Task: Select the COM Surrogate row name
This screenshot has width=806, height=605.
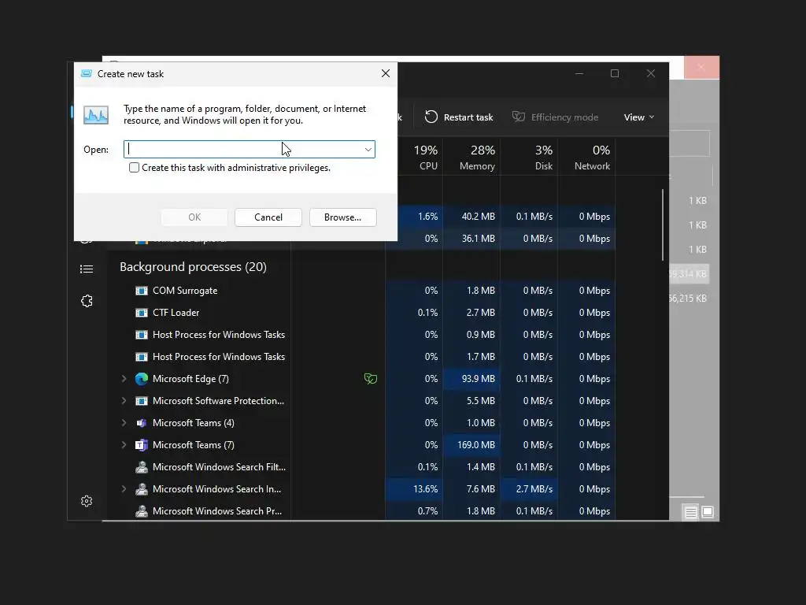Action: coord(185,291)
